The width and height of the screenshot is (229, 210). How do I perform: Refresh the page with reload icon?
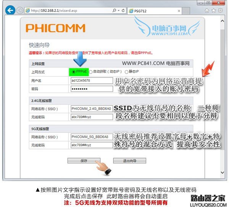point(123,11)
